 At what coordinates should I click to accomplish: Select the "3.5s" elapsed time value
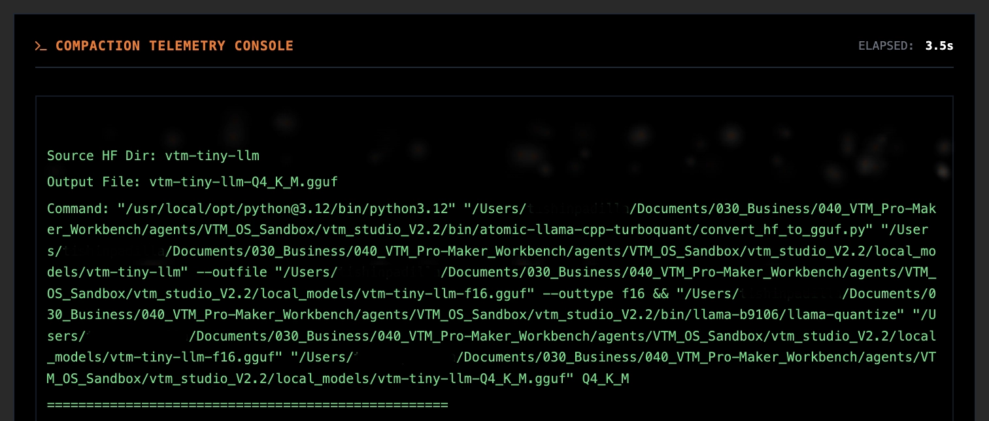939,46
